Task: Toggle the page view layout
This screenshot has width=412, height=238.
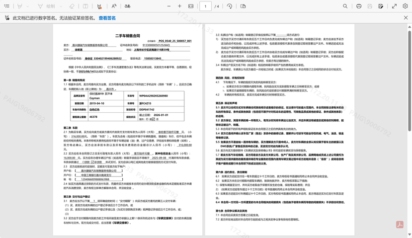Action: click(243, 6)
